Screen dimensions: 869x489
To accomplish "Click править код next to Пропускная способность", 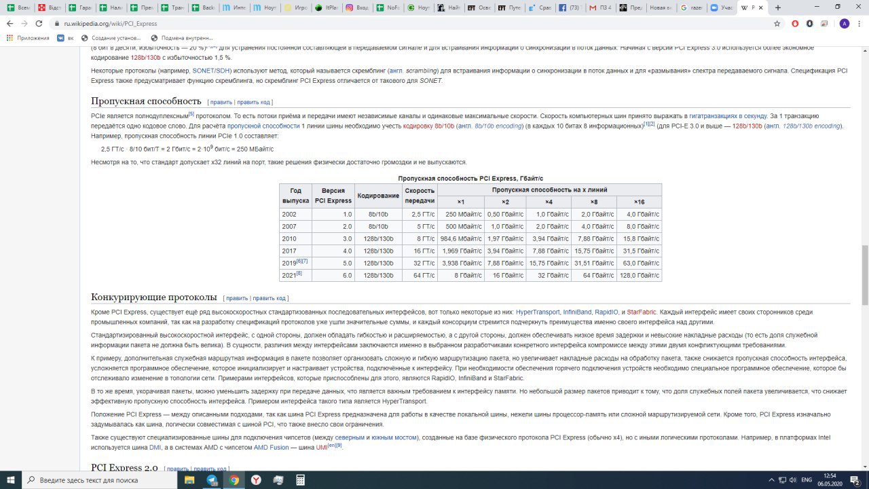I will (x=253, y=102).
